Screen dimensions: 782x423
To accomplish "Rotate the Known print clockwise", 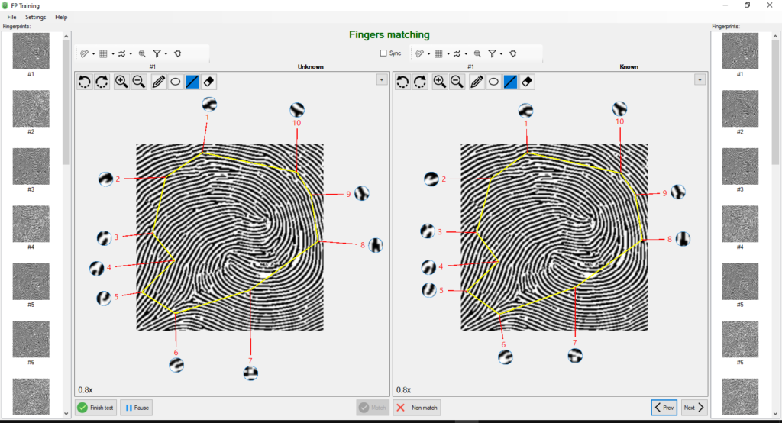I will (x=420, y=82).
